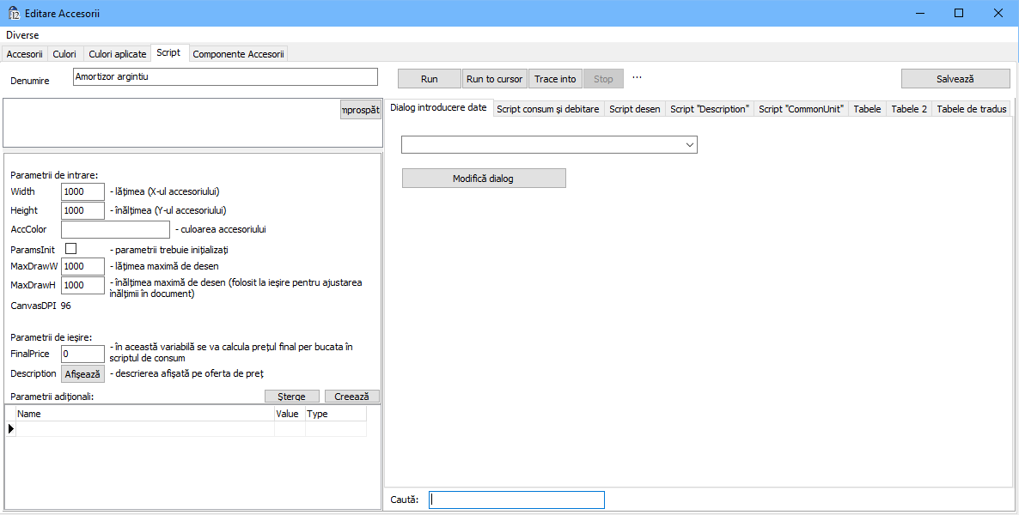The image size is (1019, 515).
Task: Enable the ParamsInit checkbox
Action: tap(71, 248)
